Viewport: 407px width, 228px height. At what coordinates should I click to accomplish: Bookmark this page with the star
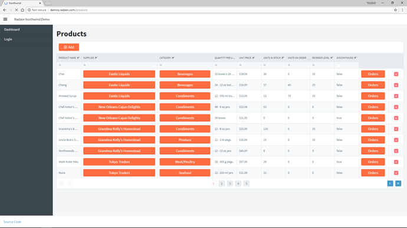[x=396, y=10]
